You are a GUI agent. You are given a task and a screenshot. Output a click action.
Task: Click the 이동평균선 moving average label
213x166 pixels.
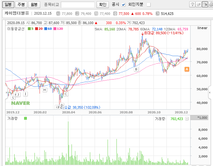click(x=16, y=29)
